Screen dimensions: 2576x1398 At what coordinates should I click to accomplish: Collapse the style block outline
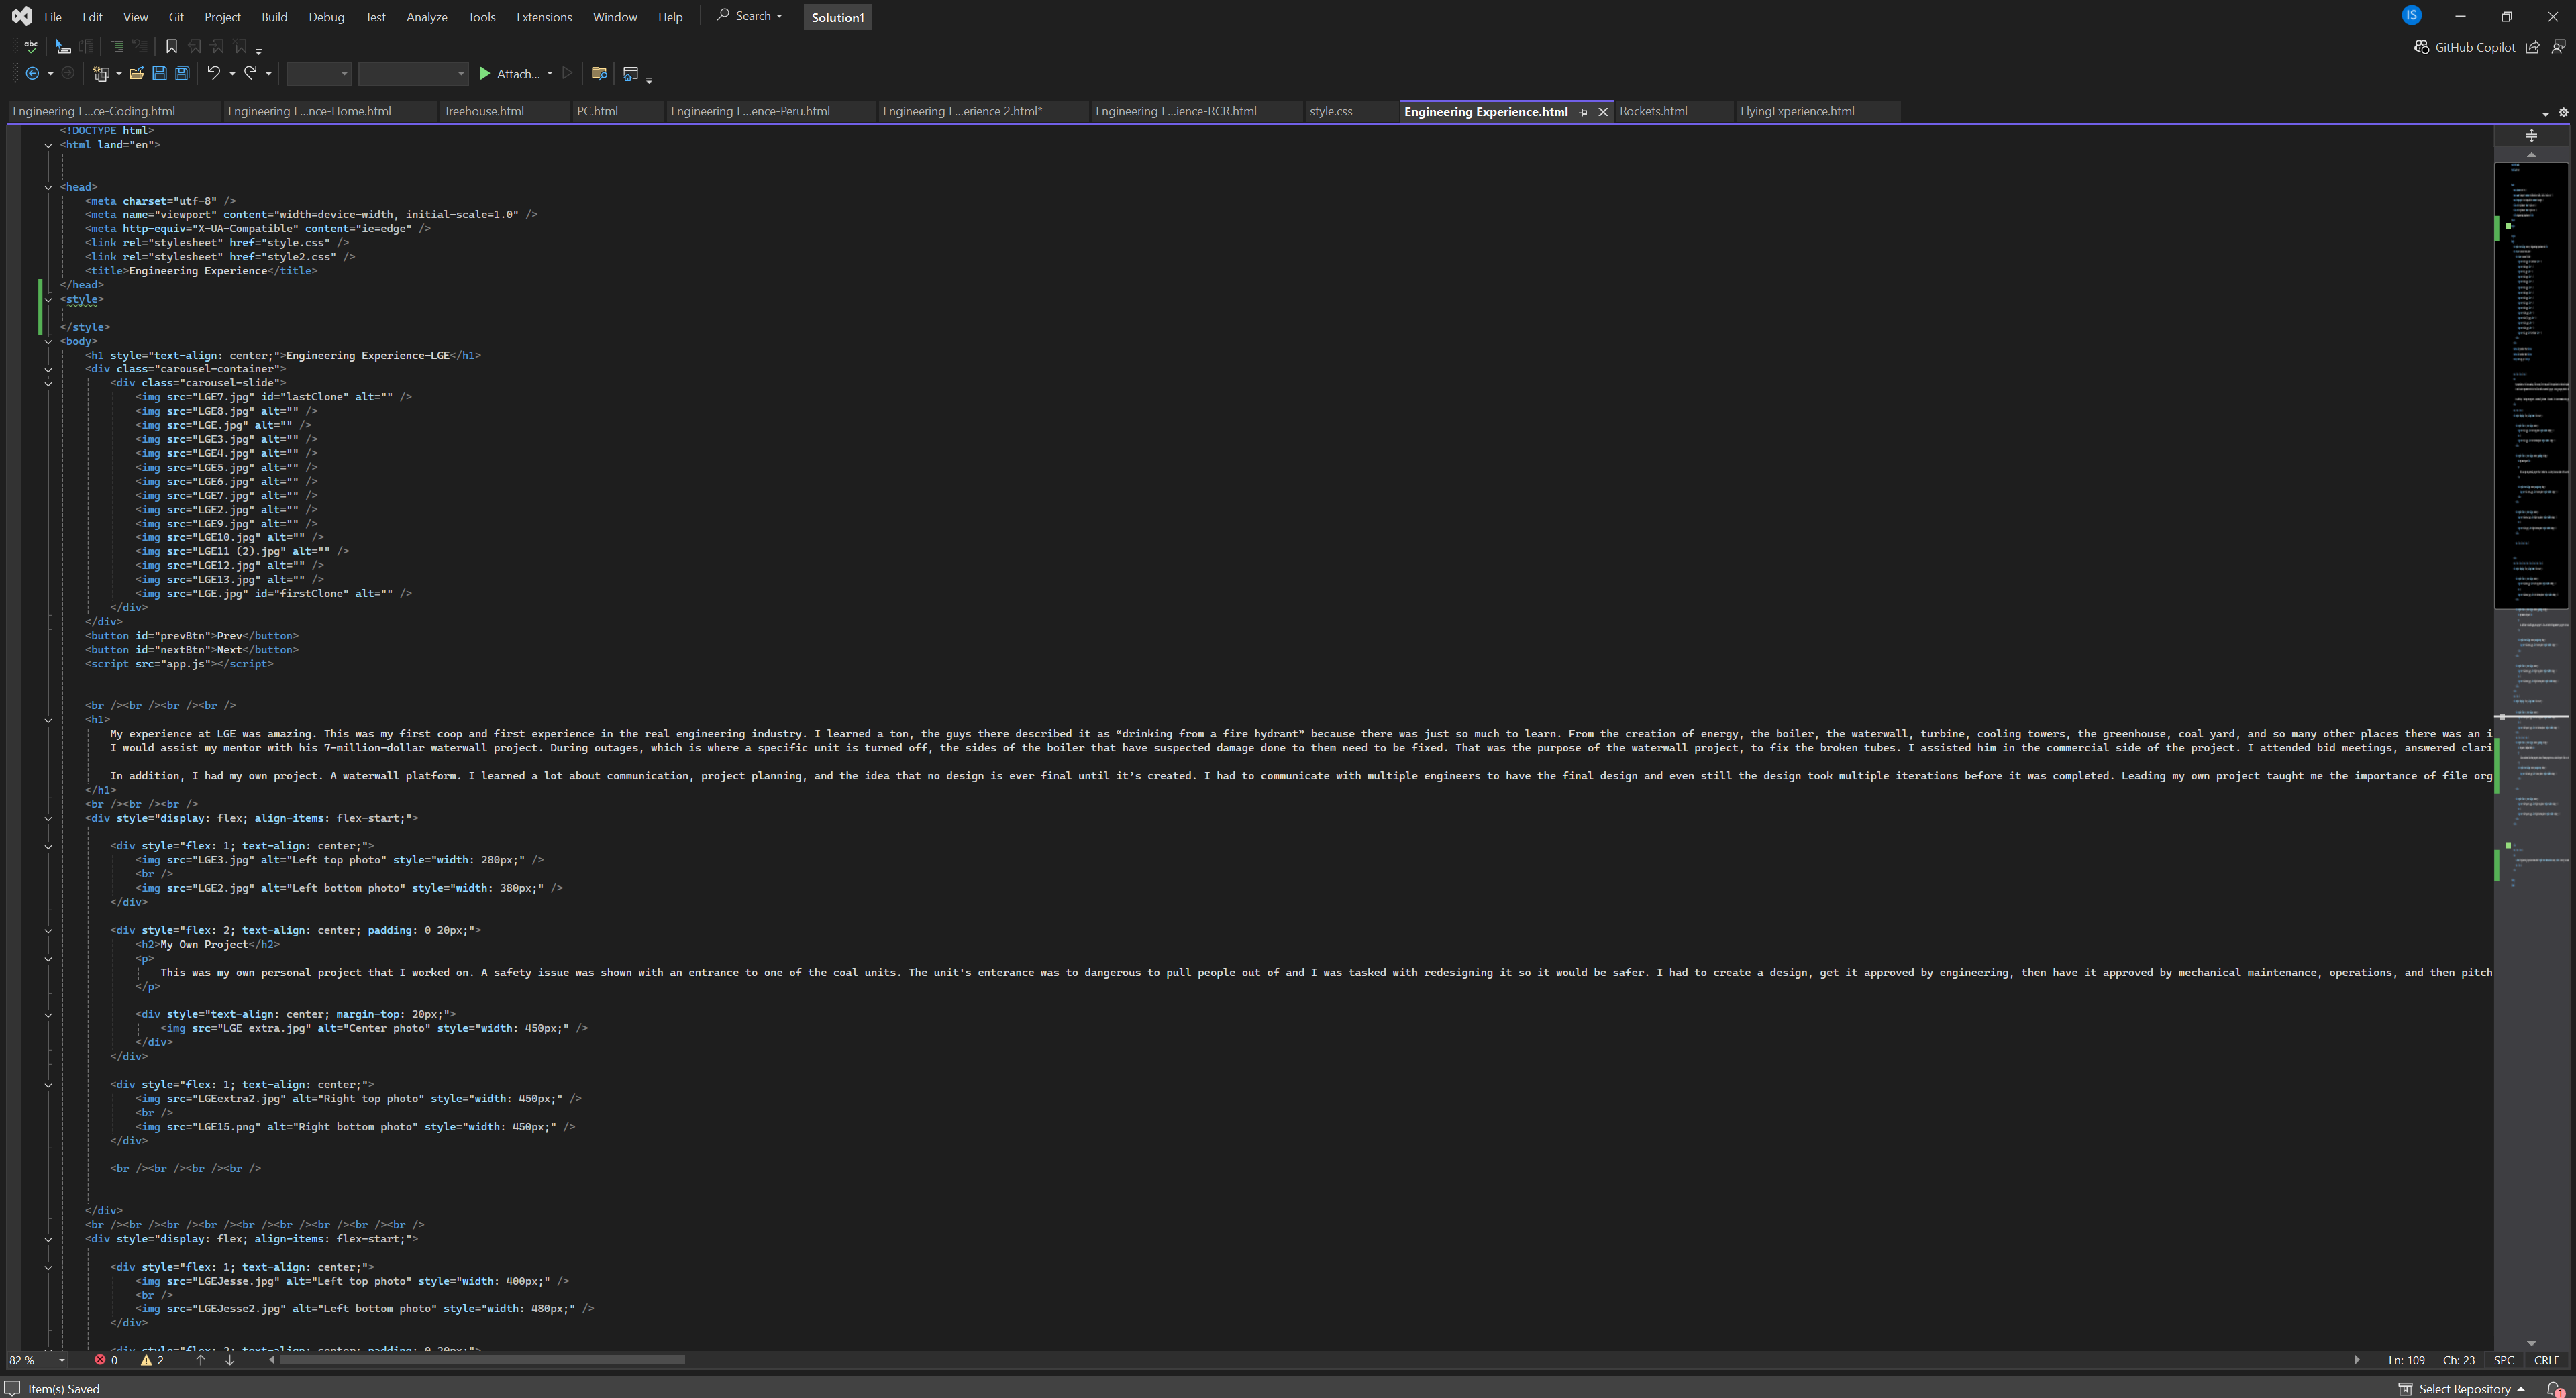[x=48, y=299]
